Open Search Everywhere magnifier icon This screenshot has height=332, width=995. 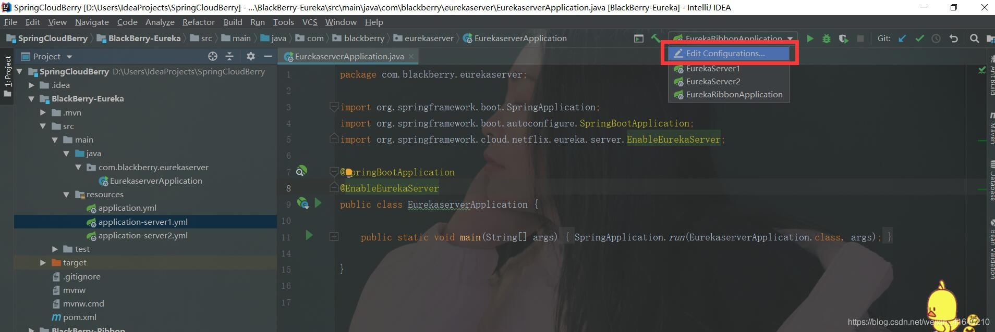[x=974, y=39]
